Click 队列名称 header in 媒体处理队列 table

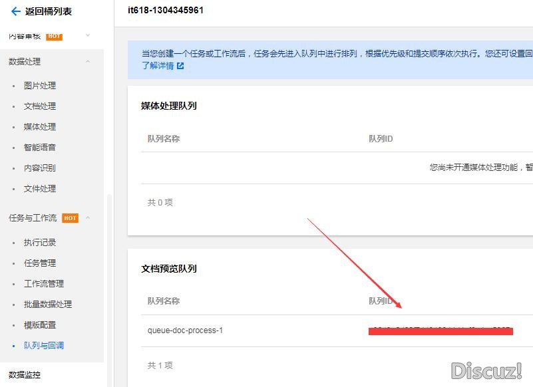coord(164,138)
